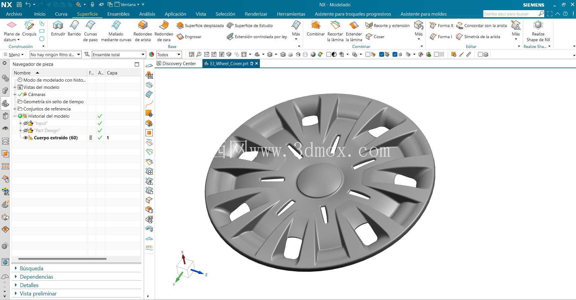The width and height of the screenshot is (576, 300).
Task: Open Más in the Base group
Action: pyautogui.click(x=296, y=31)
